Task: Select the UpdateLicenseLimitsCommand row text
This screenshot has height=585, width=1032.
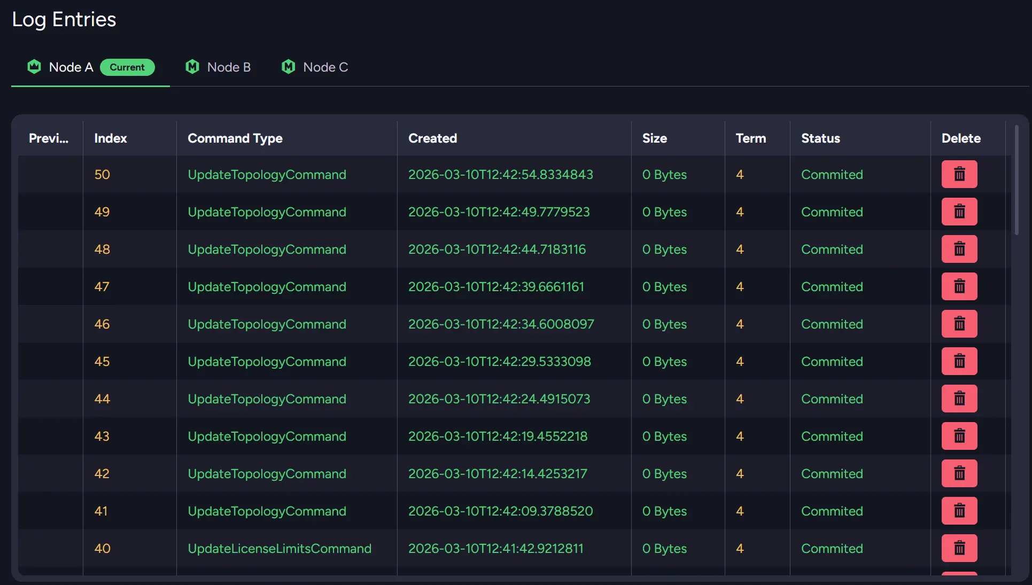Action: [279, 549]
